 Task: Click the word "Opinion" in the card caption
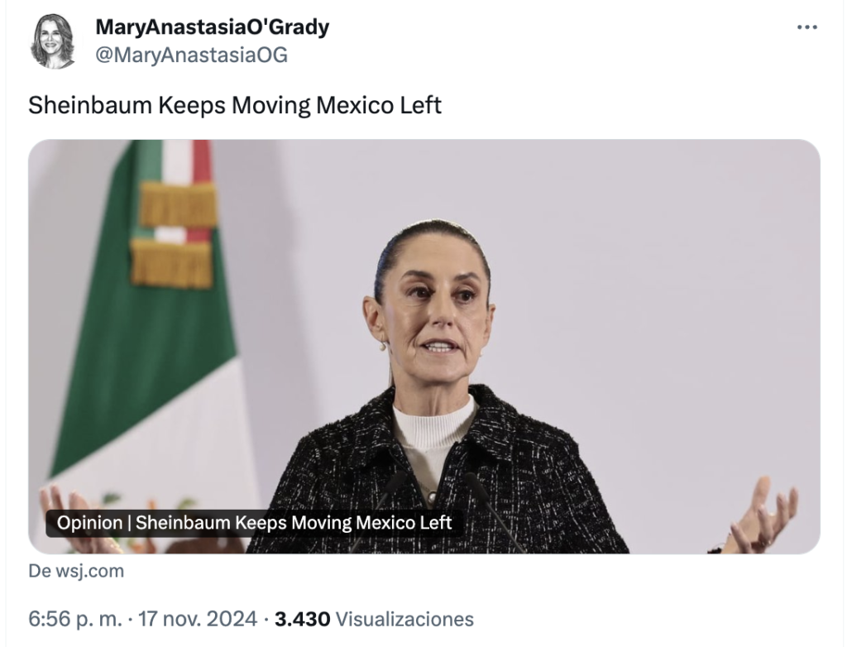point(89,523)
